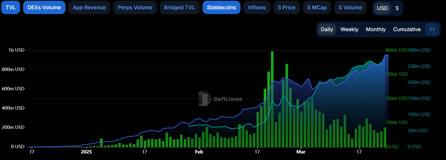
Task: Click the DefiLlama watermark logo
Action: click(x=220, y=99)
